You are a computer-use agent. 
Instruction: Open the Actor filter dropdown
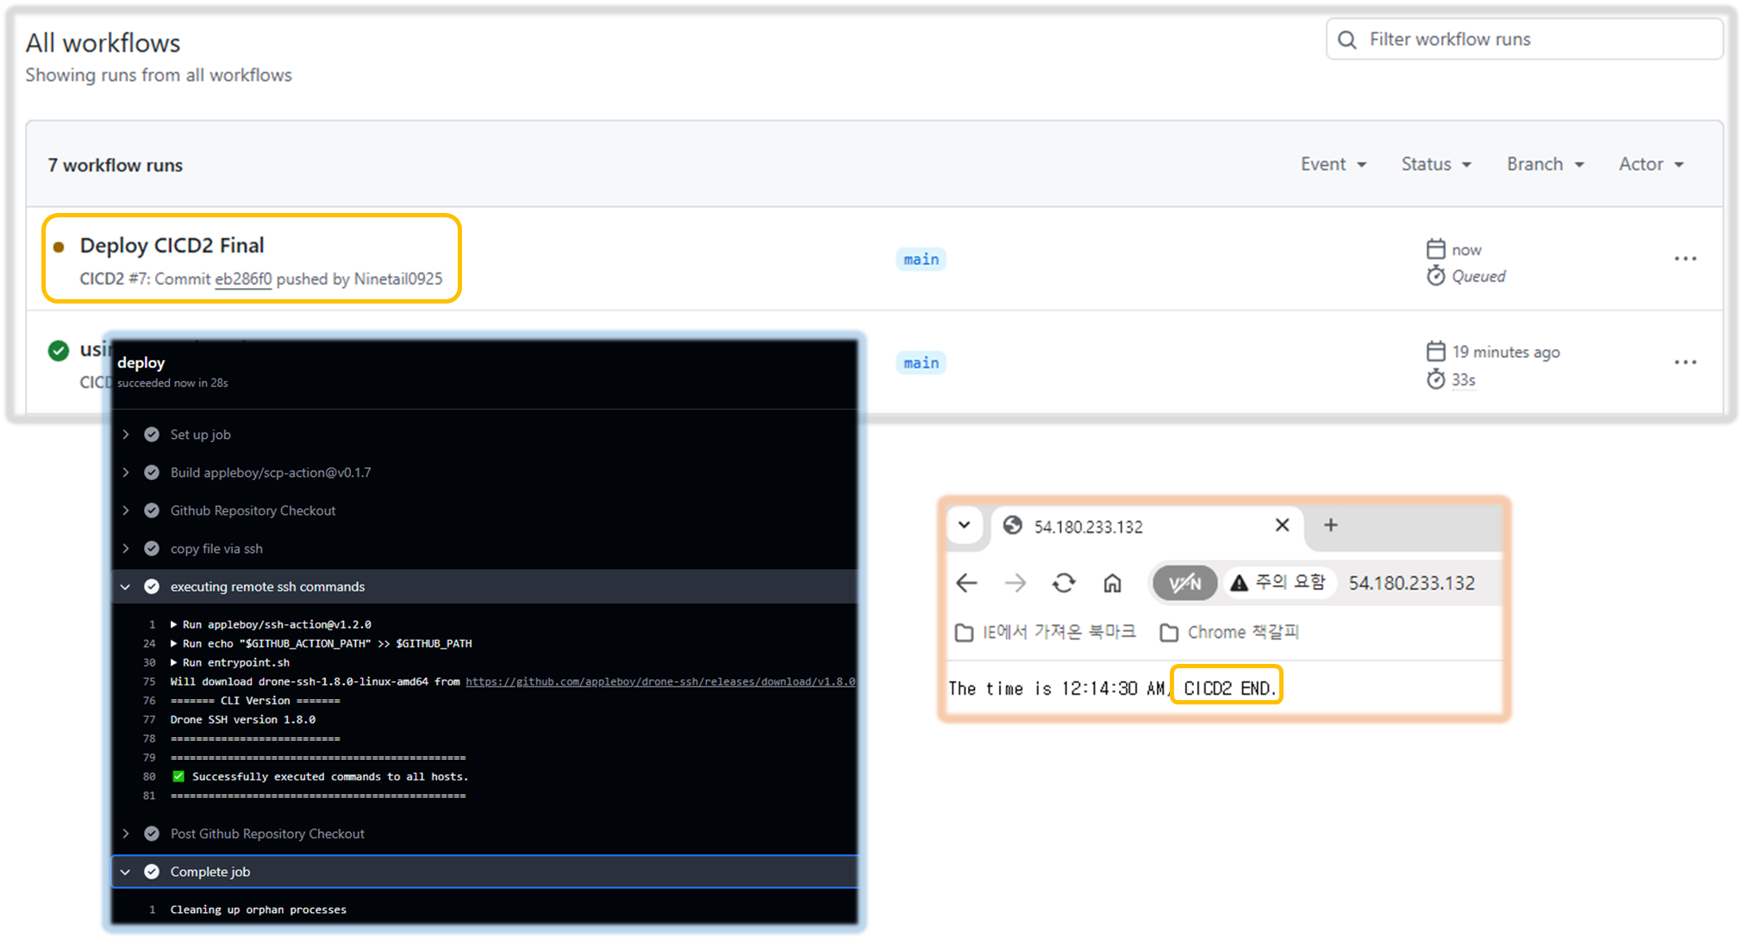1650,164
